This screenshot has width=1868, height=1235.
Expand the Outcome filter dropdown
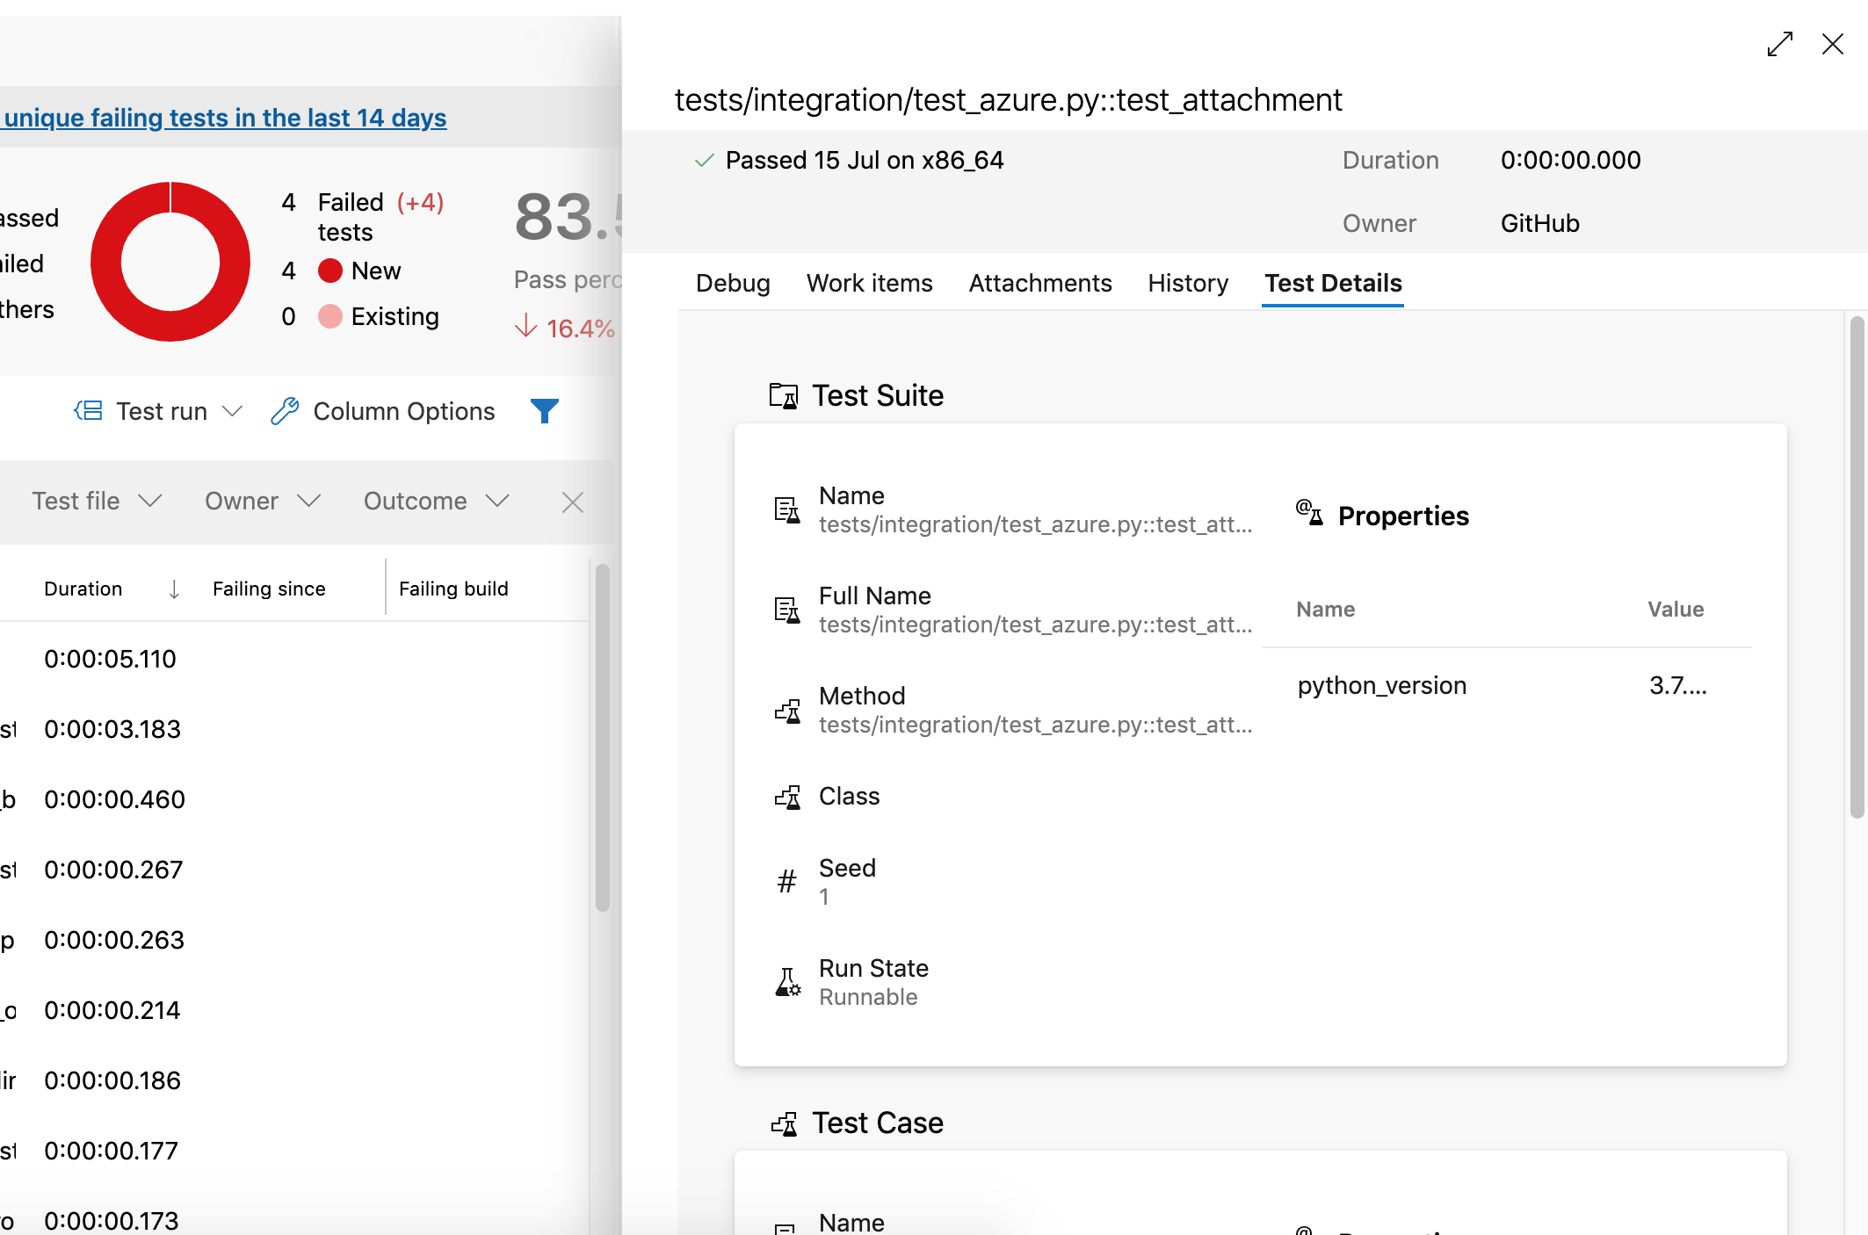tap(436, 502)
